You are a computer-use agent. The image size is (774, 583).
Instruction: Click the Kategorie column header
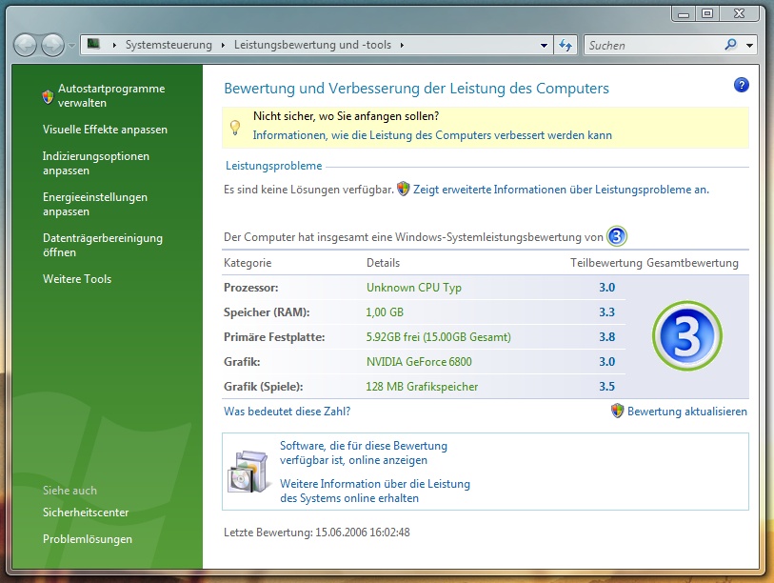(248, 263)
